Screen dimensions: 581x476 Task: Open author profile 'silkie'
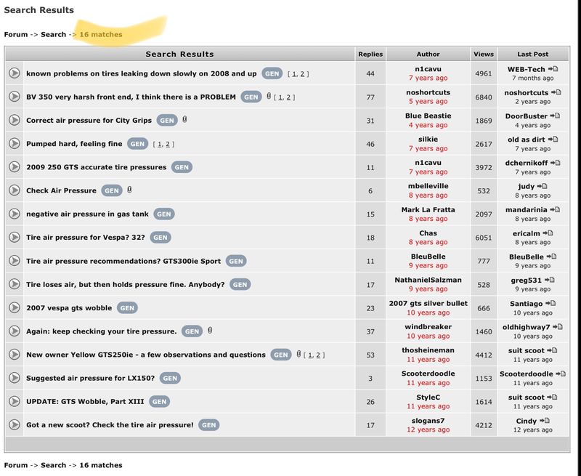tap(428, 139)
